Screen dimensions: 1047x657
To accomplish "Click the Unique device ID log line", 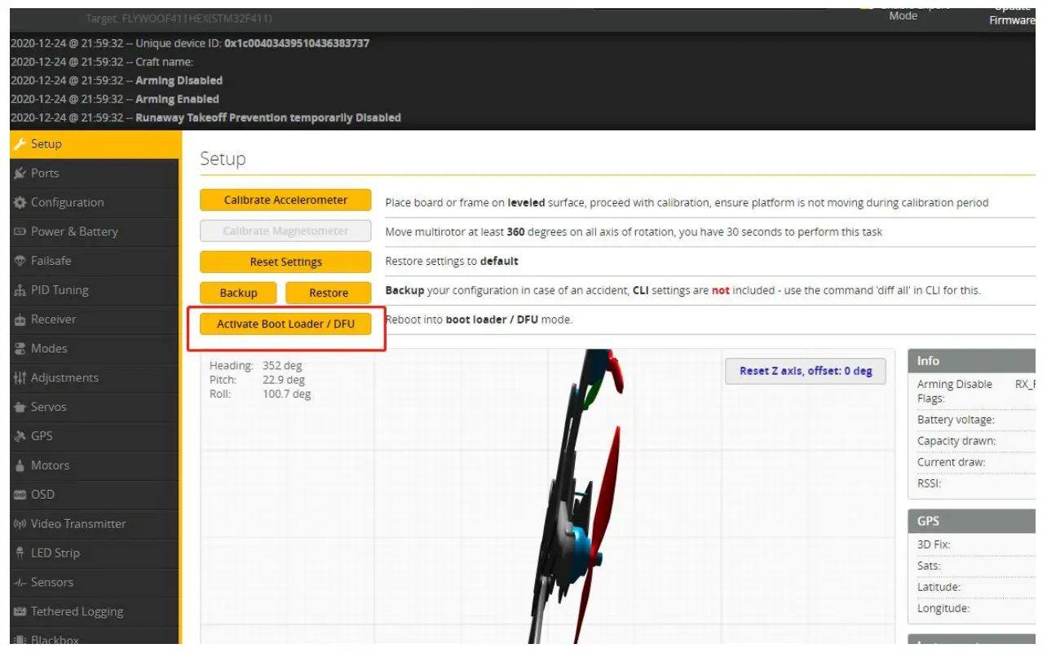I will point(190,43).
